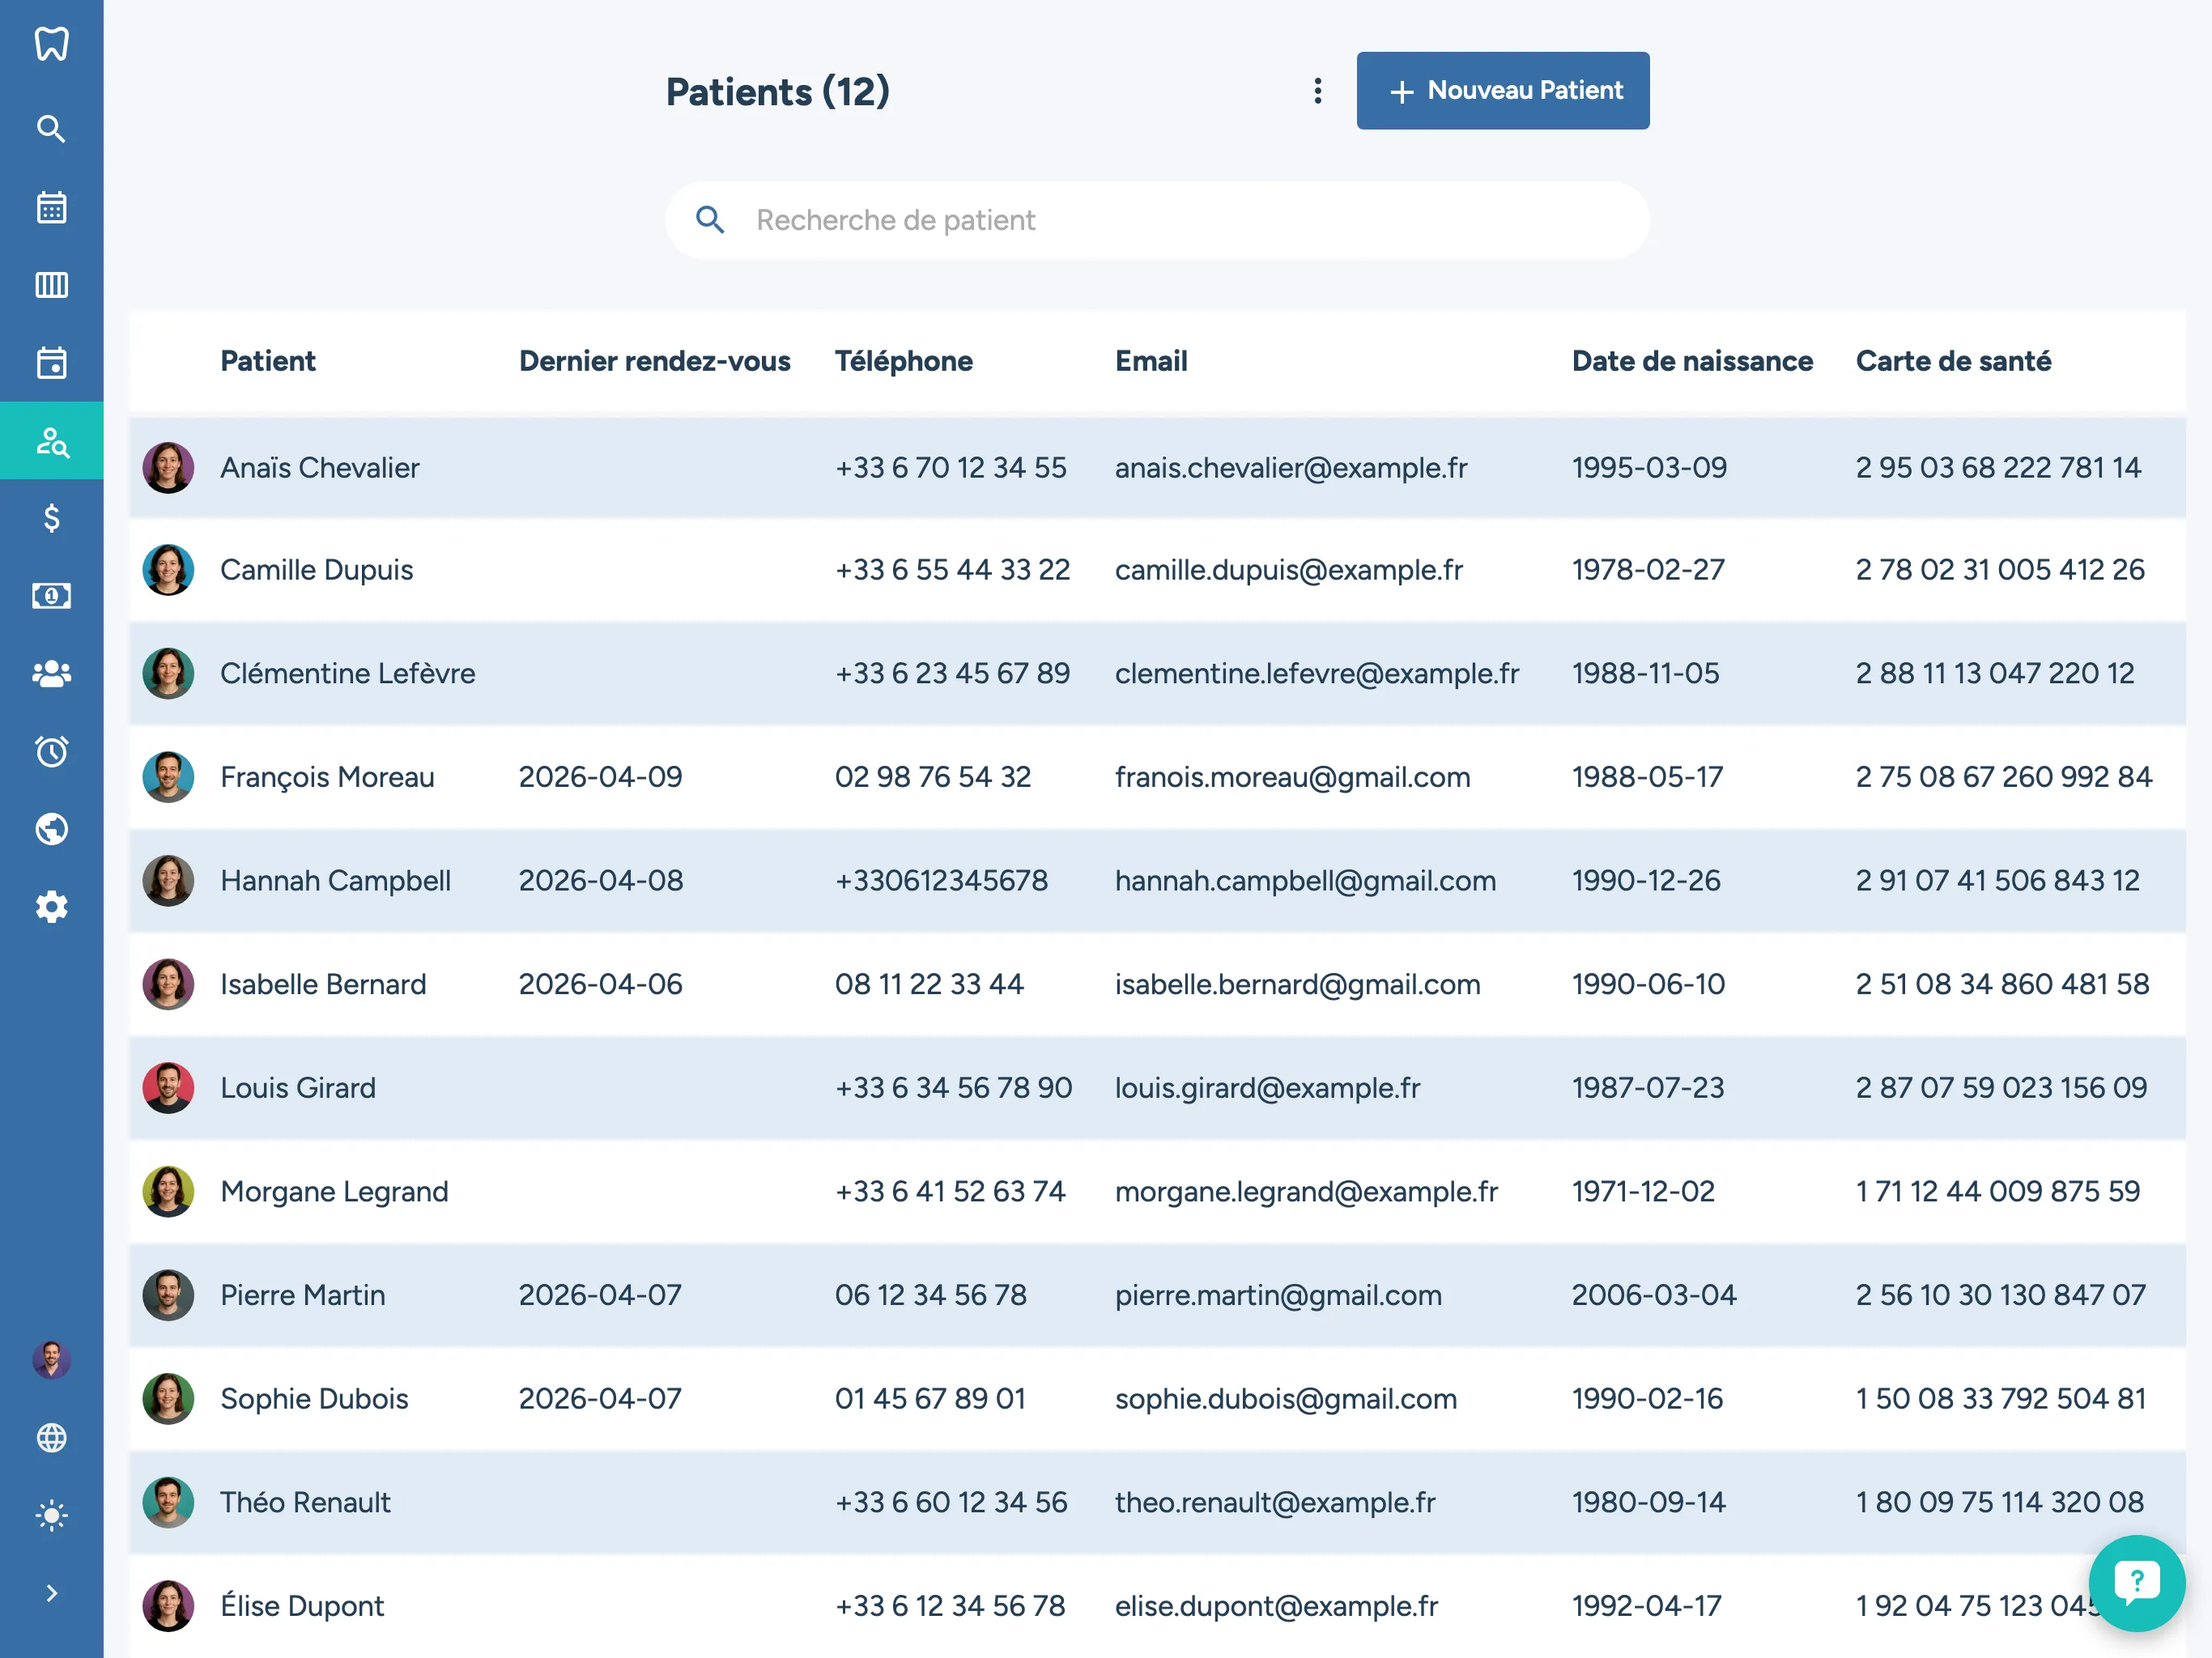Open Hannah Campbell patient row

point(336,881)
